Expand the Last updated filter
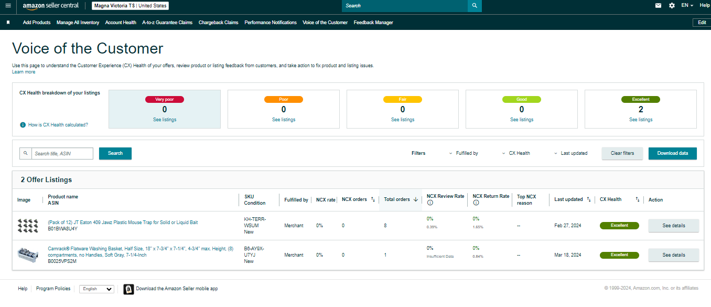 [x=570, y=153]
